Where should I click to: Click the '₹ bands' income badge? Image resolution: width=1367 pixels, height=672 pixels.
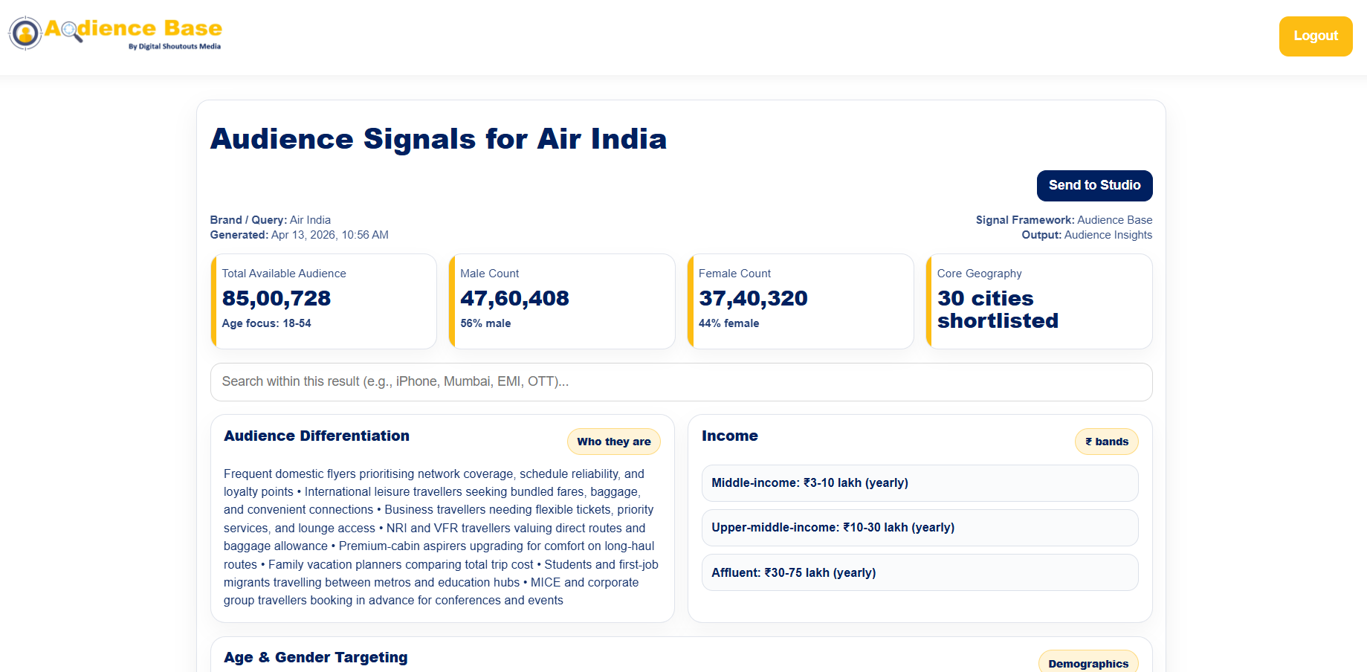click(1107, 442)
